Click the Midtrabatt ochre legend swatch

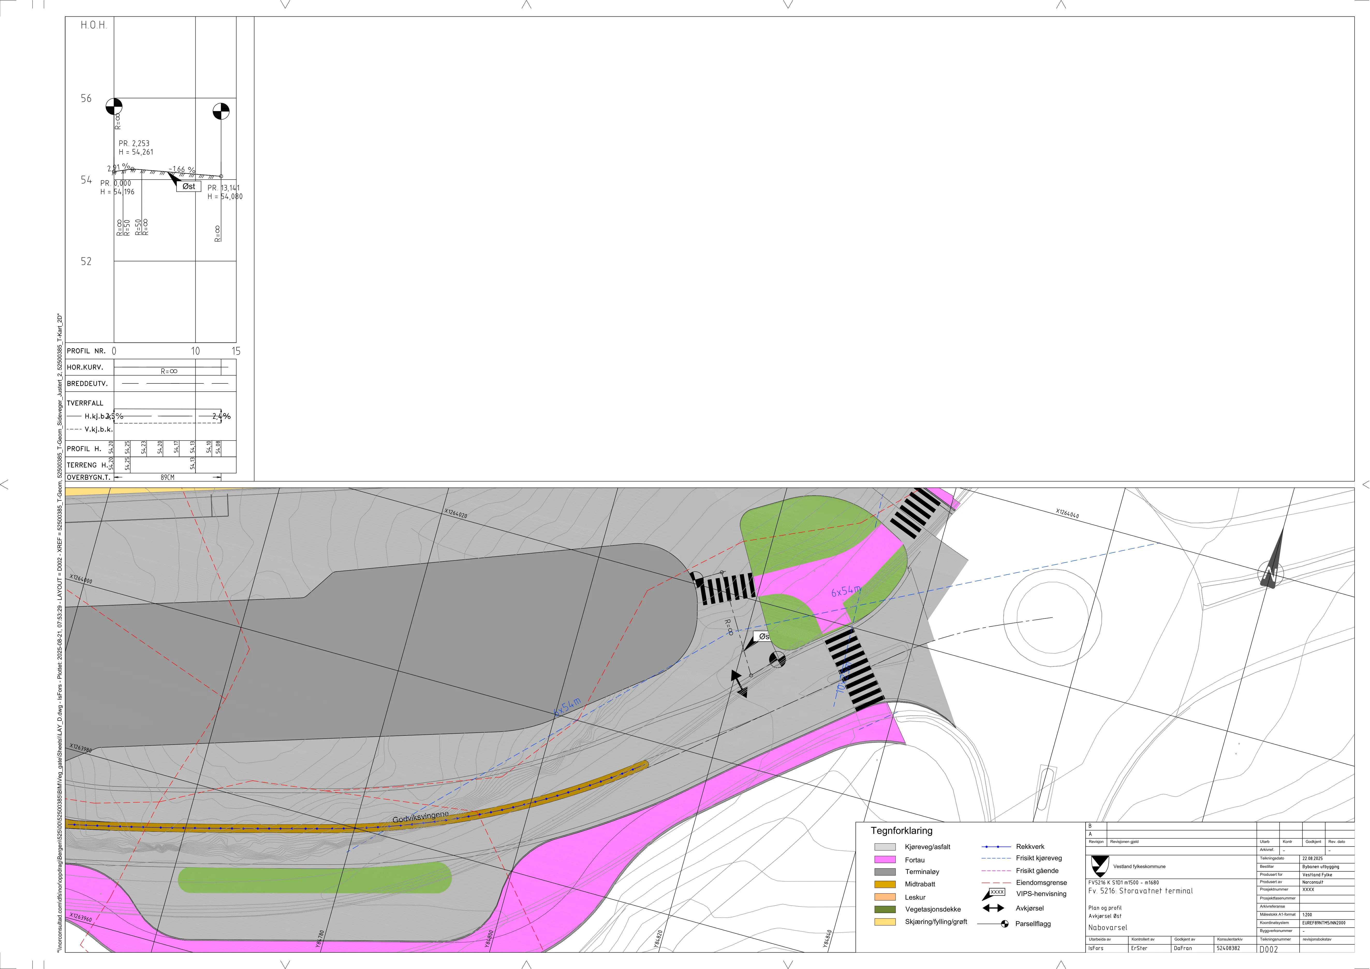coord(885,884)
